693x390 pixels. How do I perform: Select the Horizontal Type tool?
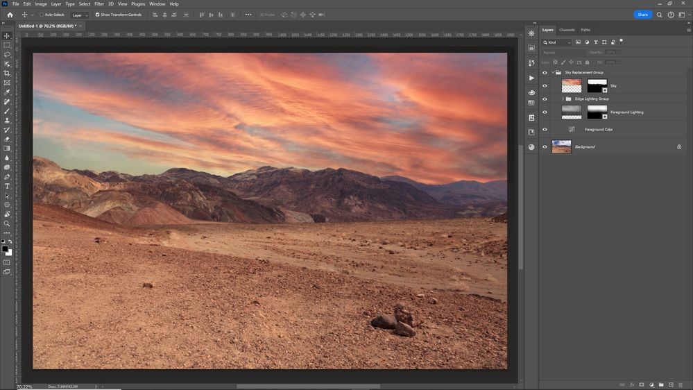[x=7, y=186]
